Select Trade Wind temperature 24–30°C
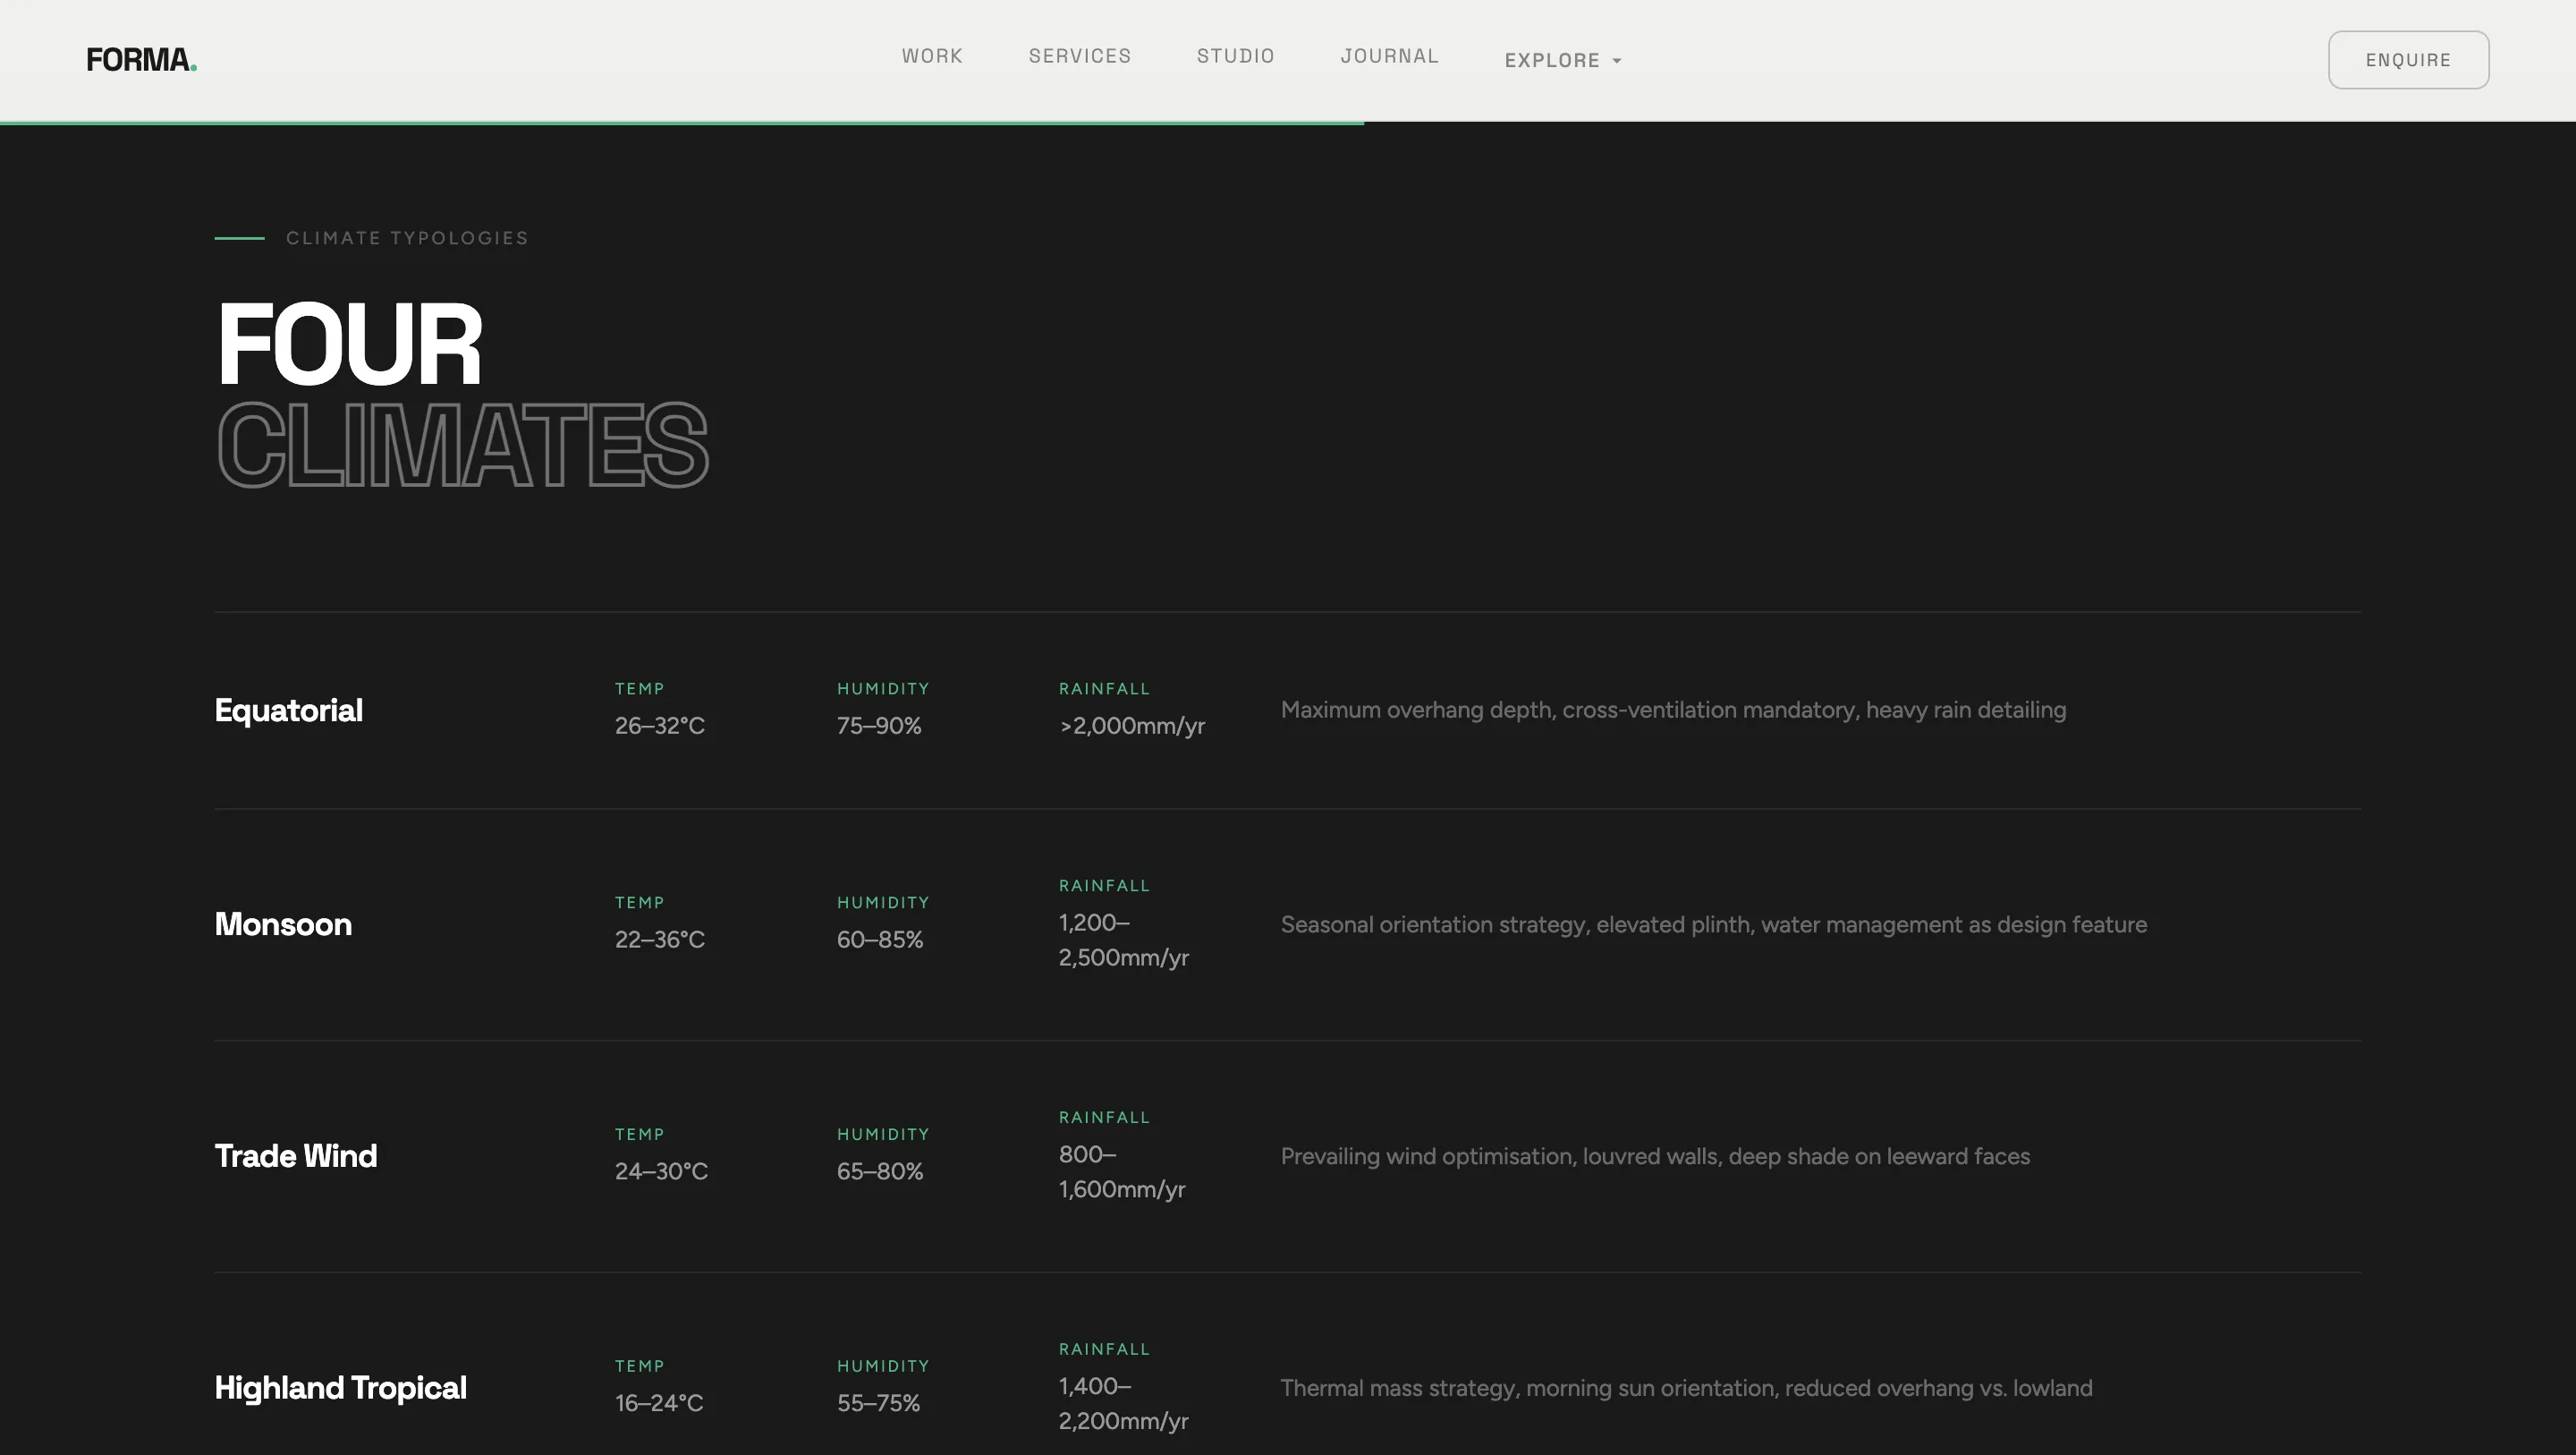This screenshot has width=2576, height=1455. click(x=660, y=1170)
